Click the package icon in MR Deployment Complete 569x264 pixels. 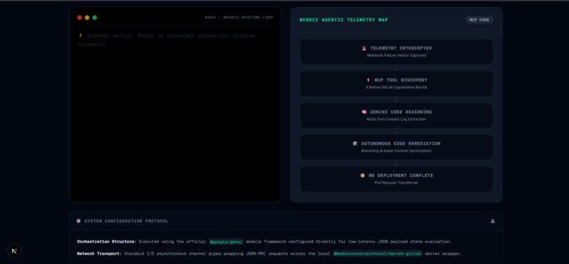[x=363, y=176]
